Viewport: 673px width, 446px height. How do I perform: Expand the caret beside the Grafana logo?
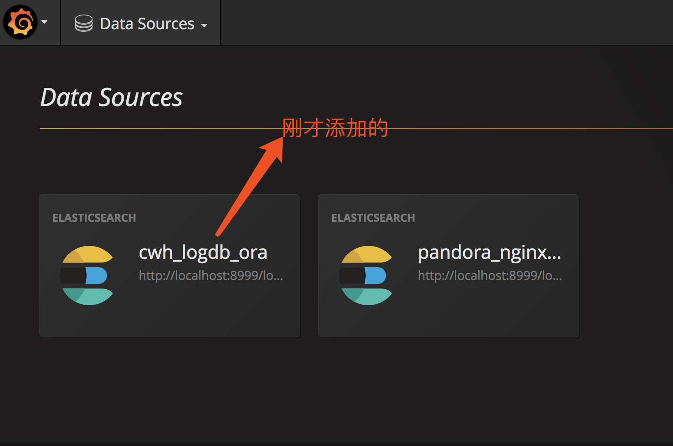pyautogui.click(x=44, y=22)
